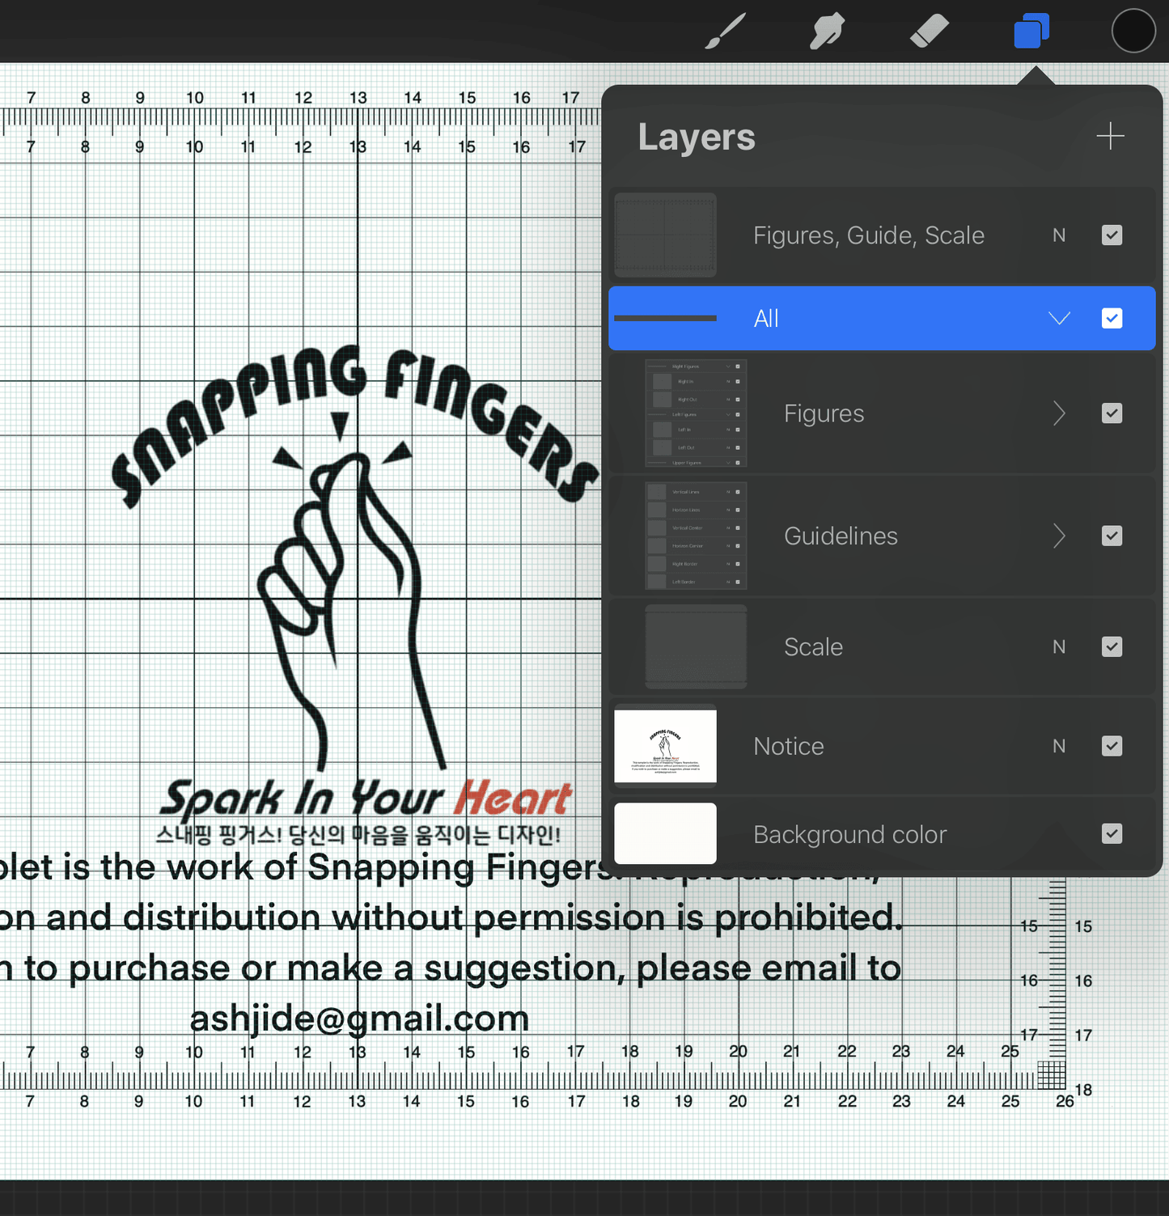Viewport: 1169px width, 1216px height.
Task: Tap the Background color layer name
Action: (x=849, y=834)
